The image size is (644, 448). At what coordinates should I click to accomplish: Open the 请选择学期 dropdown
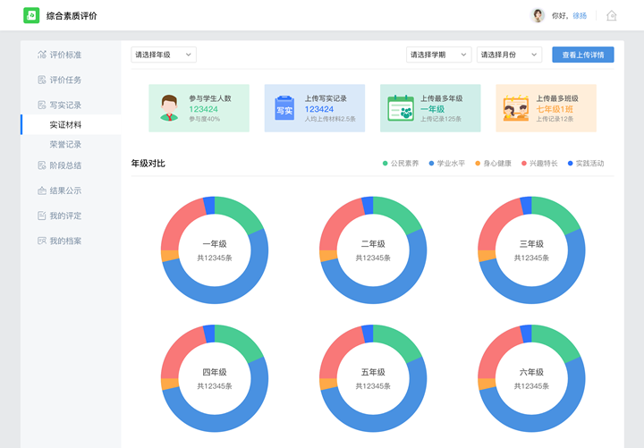pyautogui.click(x=438, y=55)
